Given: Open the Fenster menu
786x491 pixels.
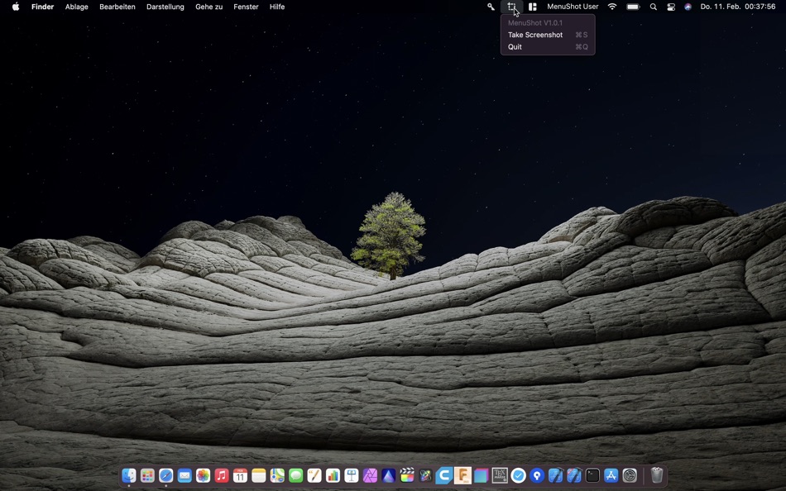Looking at the screenshot, I should tap(246, 7).
